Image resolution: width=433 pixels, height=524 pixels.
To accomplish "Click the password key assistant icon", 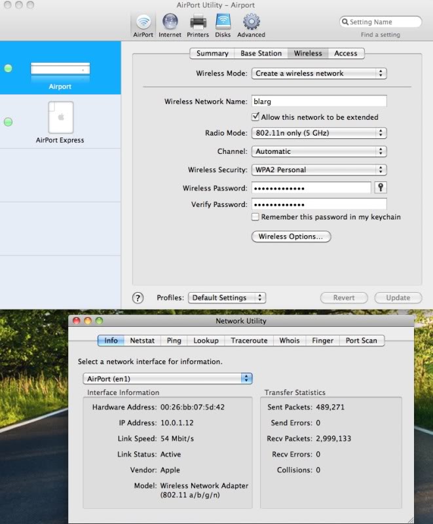I will point(381,187).
